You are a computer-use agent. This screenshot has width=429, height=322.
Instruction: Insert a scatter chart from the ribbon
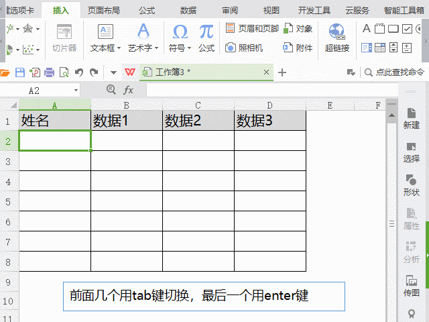[28, 50]
